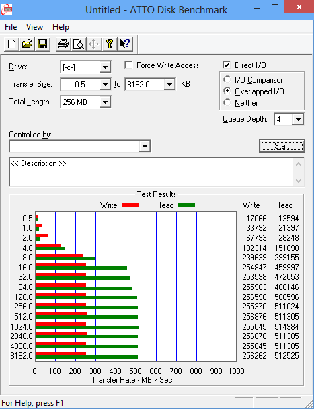The image size is (314, 409).
Task: Uncheck the Direct I/O checkbox
Action: (227, 65)
